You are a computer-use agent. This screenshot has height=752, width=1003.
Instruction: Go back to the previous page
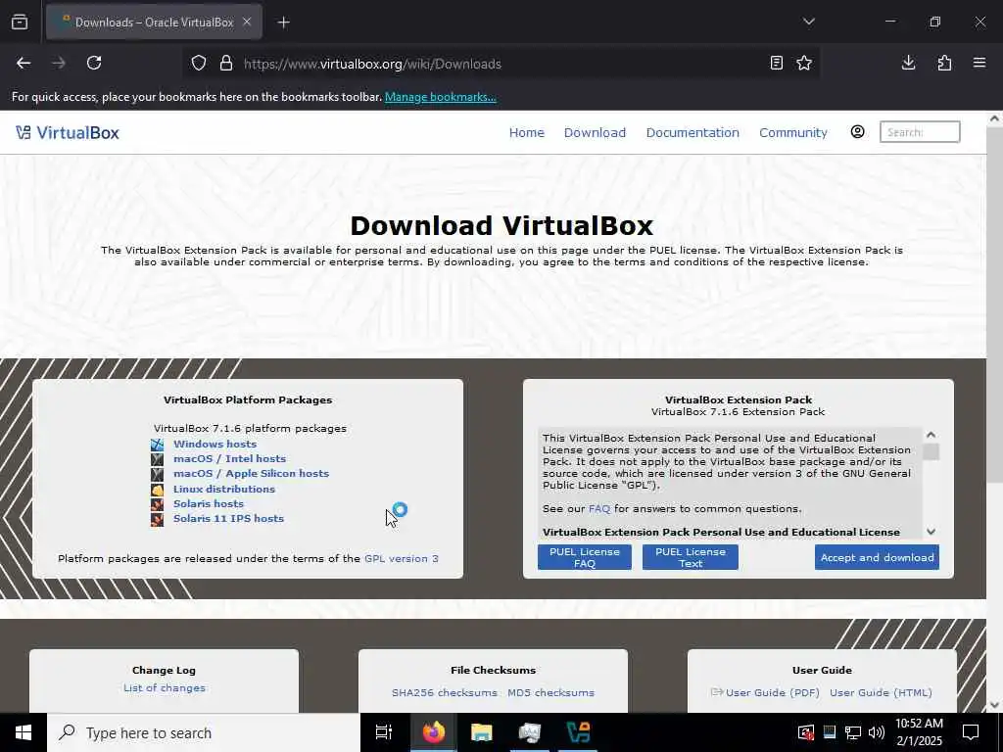24,64
